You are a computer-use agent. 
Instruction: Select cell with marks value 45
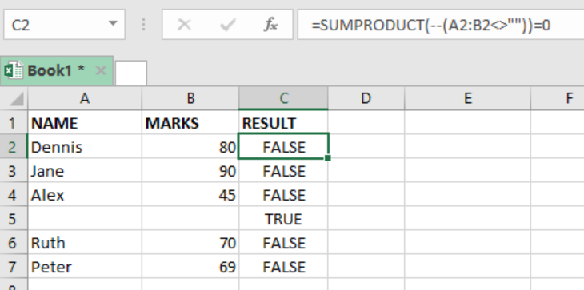tap(190, 195)
